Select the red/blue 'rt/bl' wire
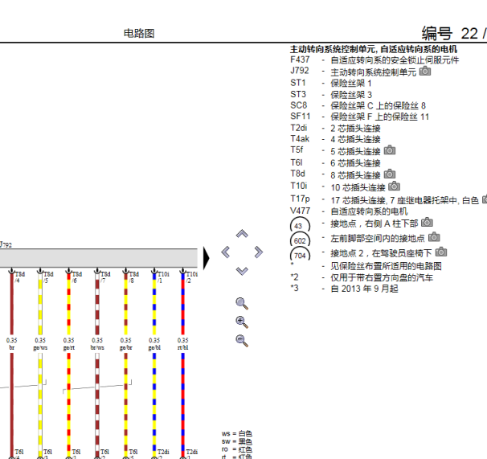 183,363
